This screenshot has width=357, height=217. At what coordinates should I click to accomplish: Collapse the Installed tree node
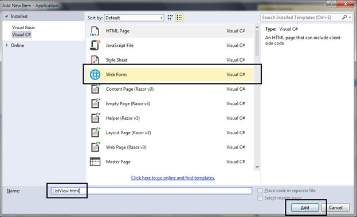(6, 17)
